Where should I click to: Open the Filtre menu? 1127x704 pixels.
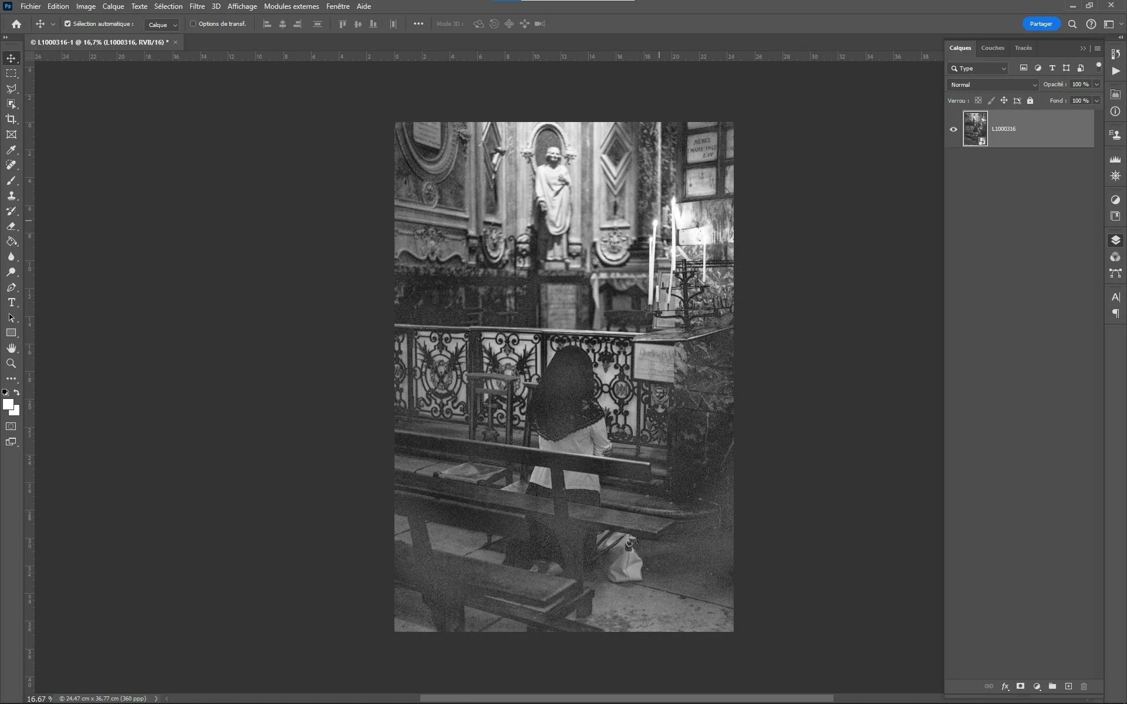tap(197, 6)
